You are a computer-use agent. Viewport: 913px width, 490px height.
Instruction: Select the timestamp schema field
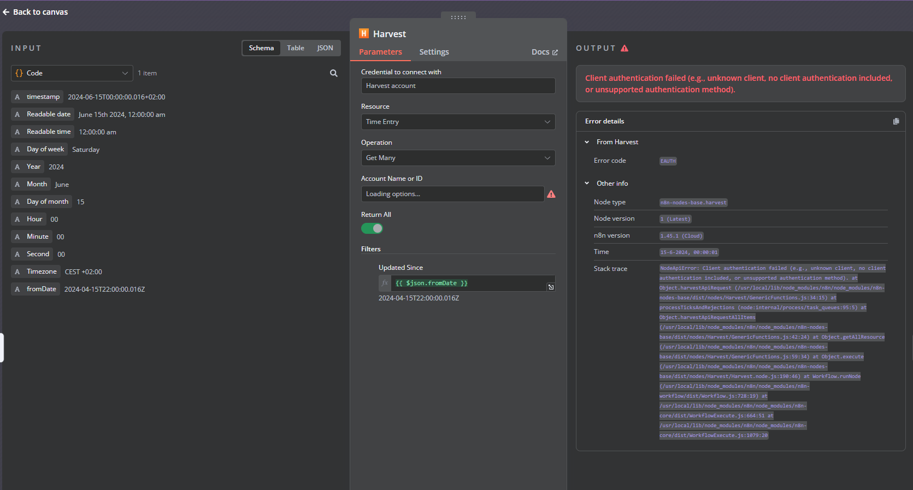(x=37, y=97)
